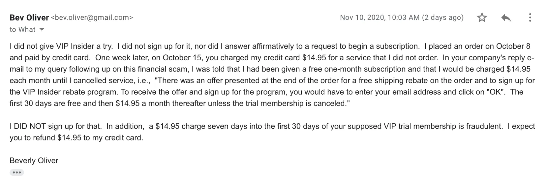Expand recipient details arrow beside 'to What'
Image resolution: width=547 pixels, height=183 pixels.
[42, 29]
